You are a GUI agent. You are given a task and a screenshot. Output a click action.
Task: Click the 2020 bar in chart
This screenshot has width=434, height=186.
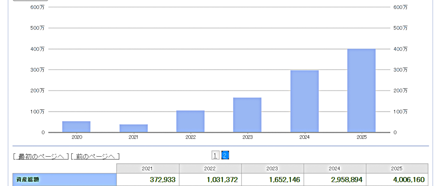click(x=76, y=127)
